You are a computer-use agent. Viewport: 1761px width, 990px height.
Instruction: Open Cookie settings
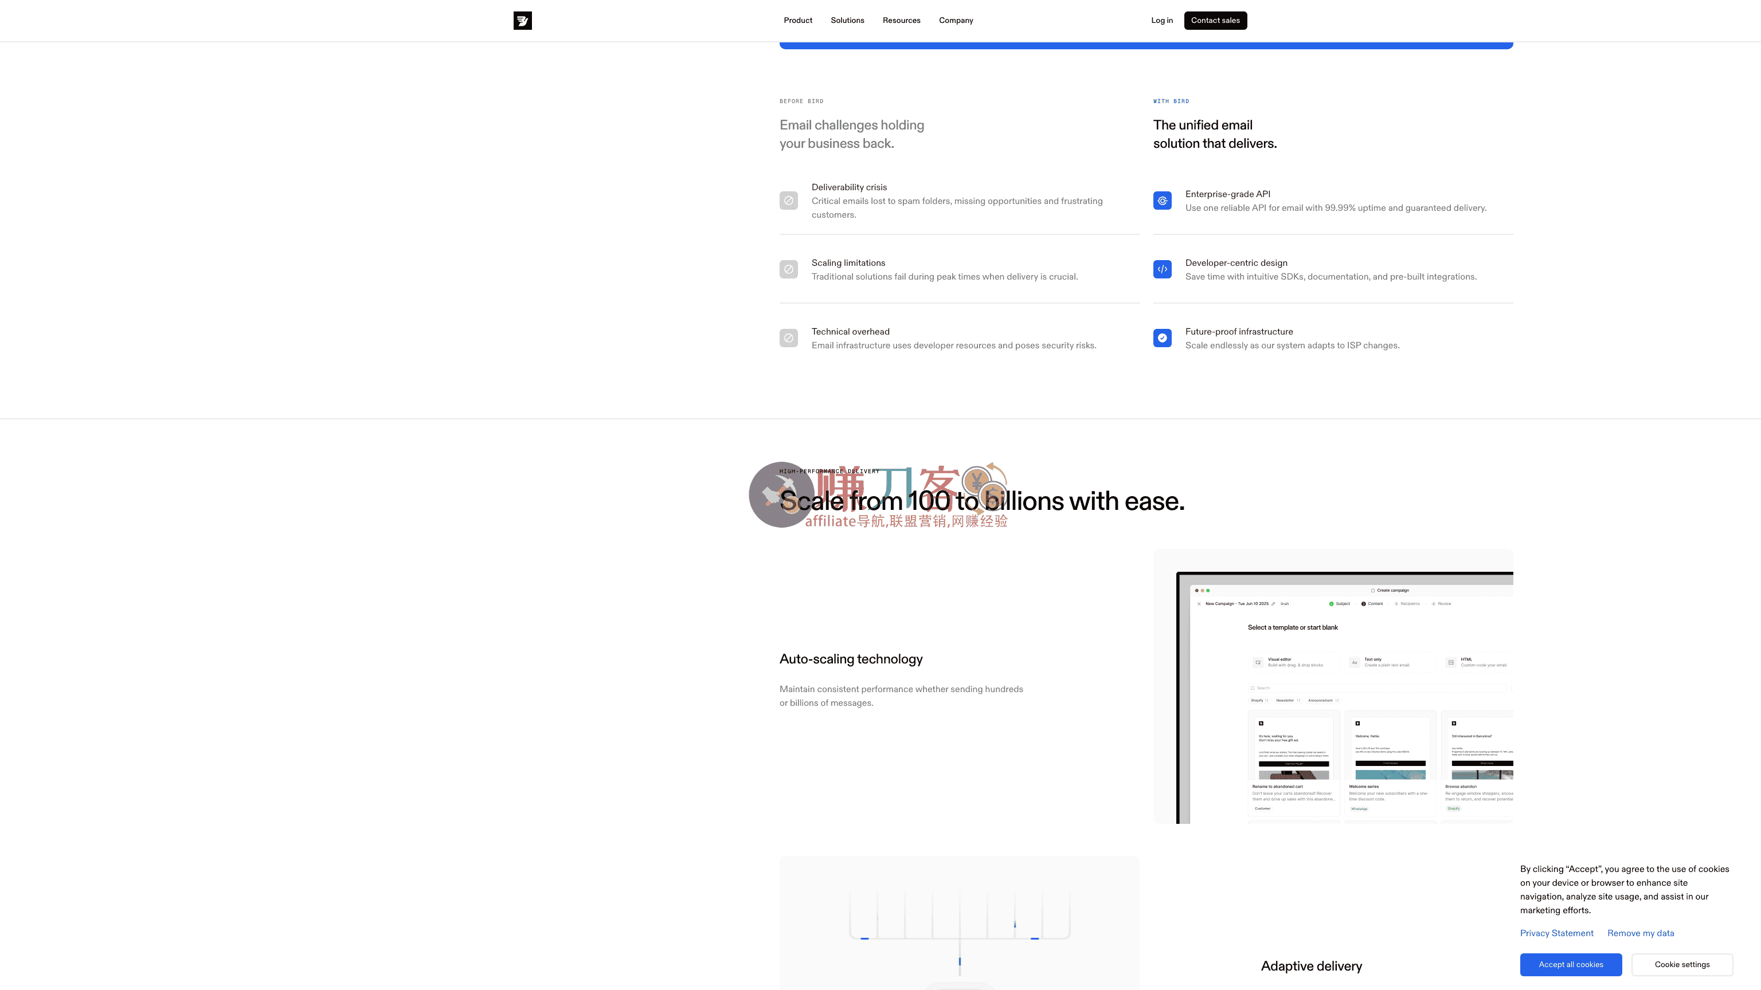coord(1682,965)
